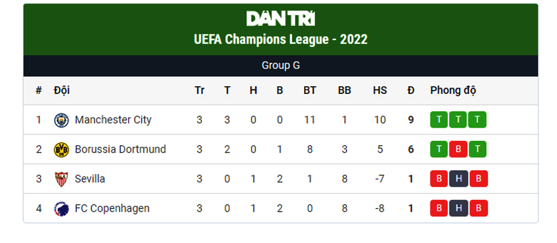Click Manchester City's first green T badge
Screen dimensions: 557x243
[x=439, y=120]
